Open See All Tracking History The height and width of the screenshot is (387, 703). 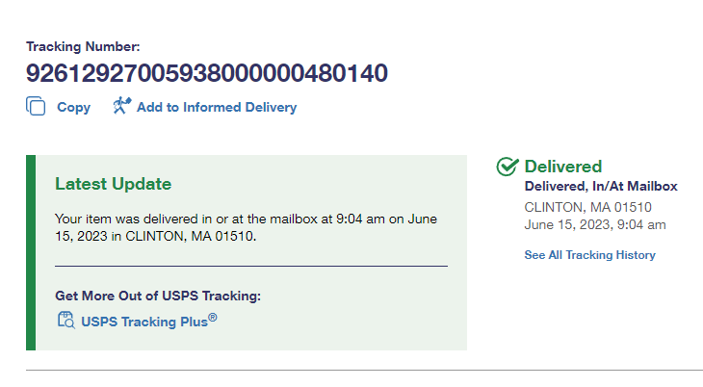click(589, 255)
